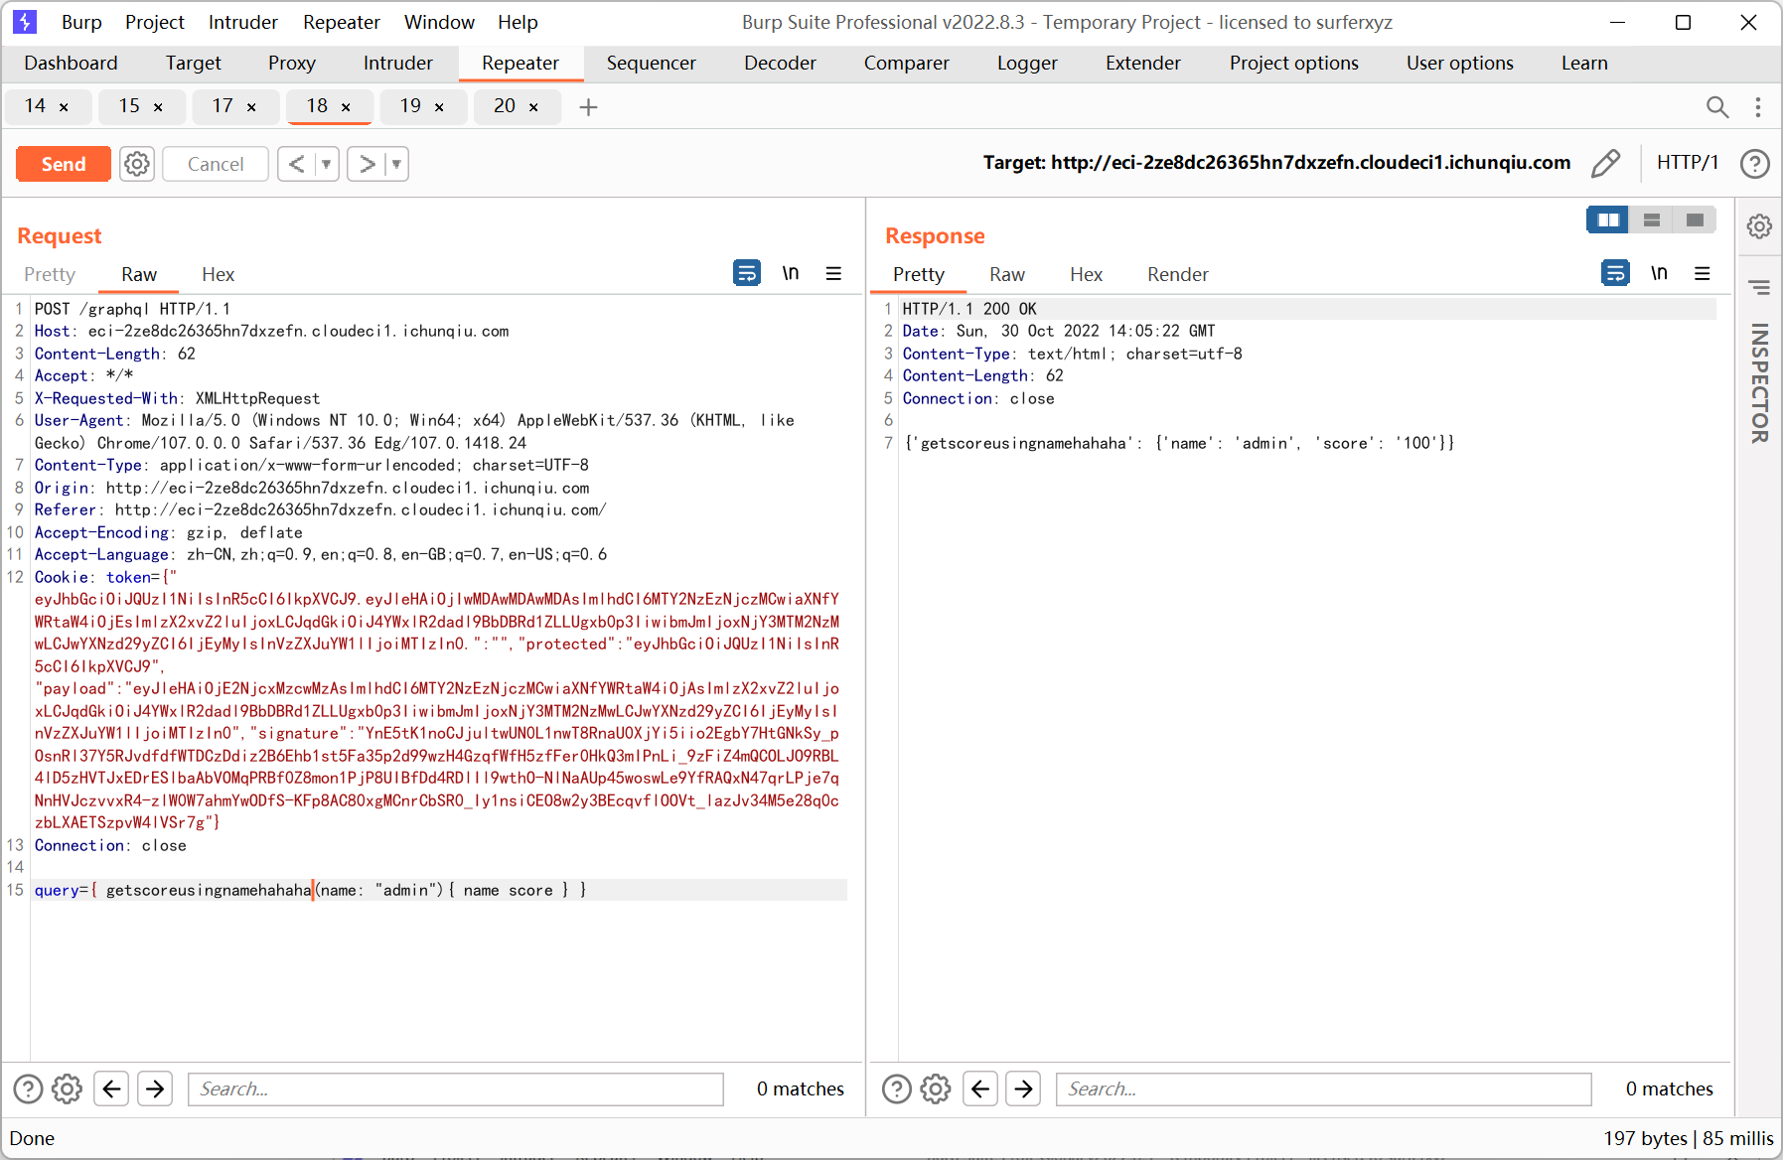Go to next request in history
The height and width of the screenshot is (1160, 1783).
[x=367, y=164]
